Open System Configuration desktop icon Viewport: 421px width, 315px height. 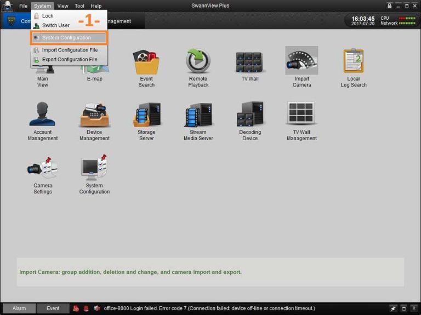coord(94,169)
